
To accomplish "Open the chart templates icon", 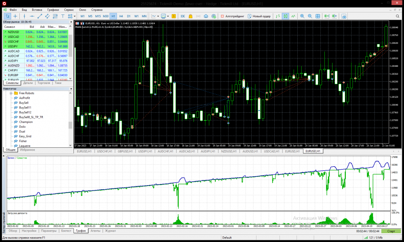I will click(x=163, y=16).
